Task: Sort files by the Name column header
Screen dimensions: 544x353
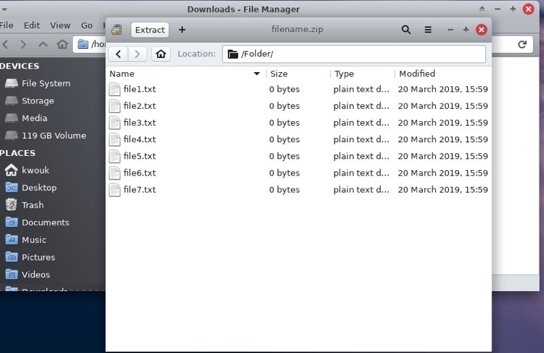Action: [x=180, y=73]
